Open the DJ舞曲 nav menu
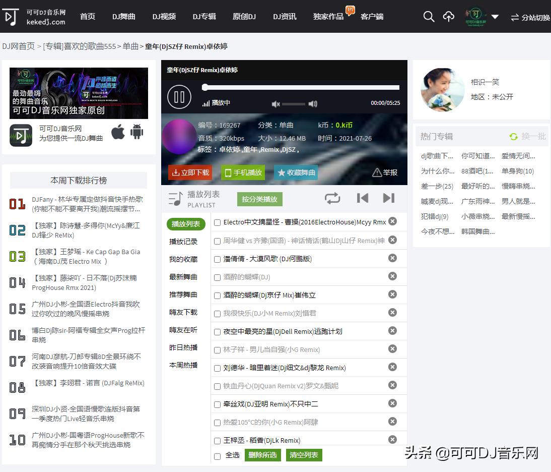Screen dimensions: 551x472 [x=124, y=17]
